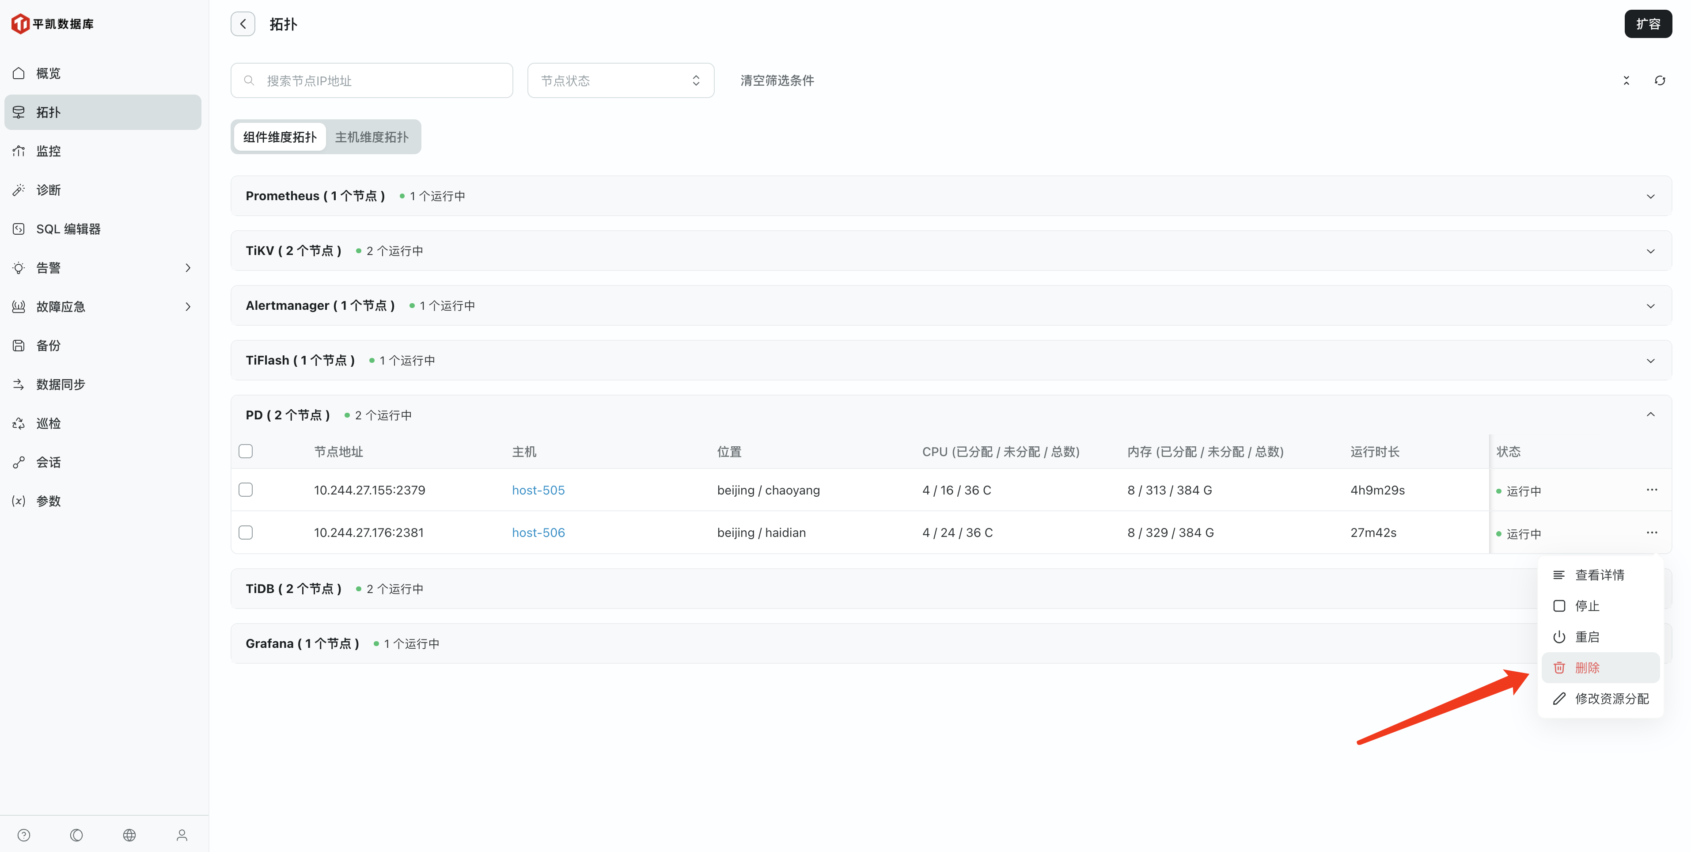Expand the Prometheus component section

pyautogui.click(x=1650, y=196)
